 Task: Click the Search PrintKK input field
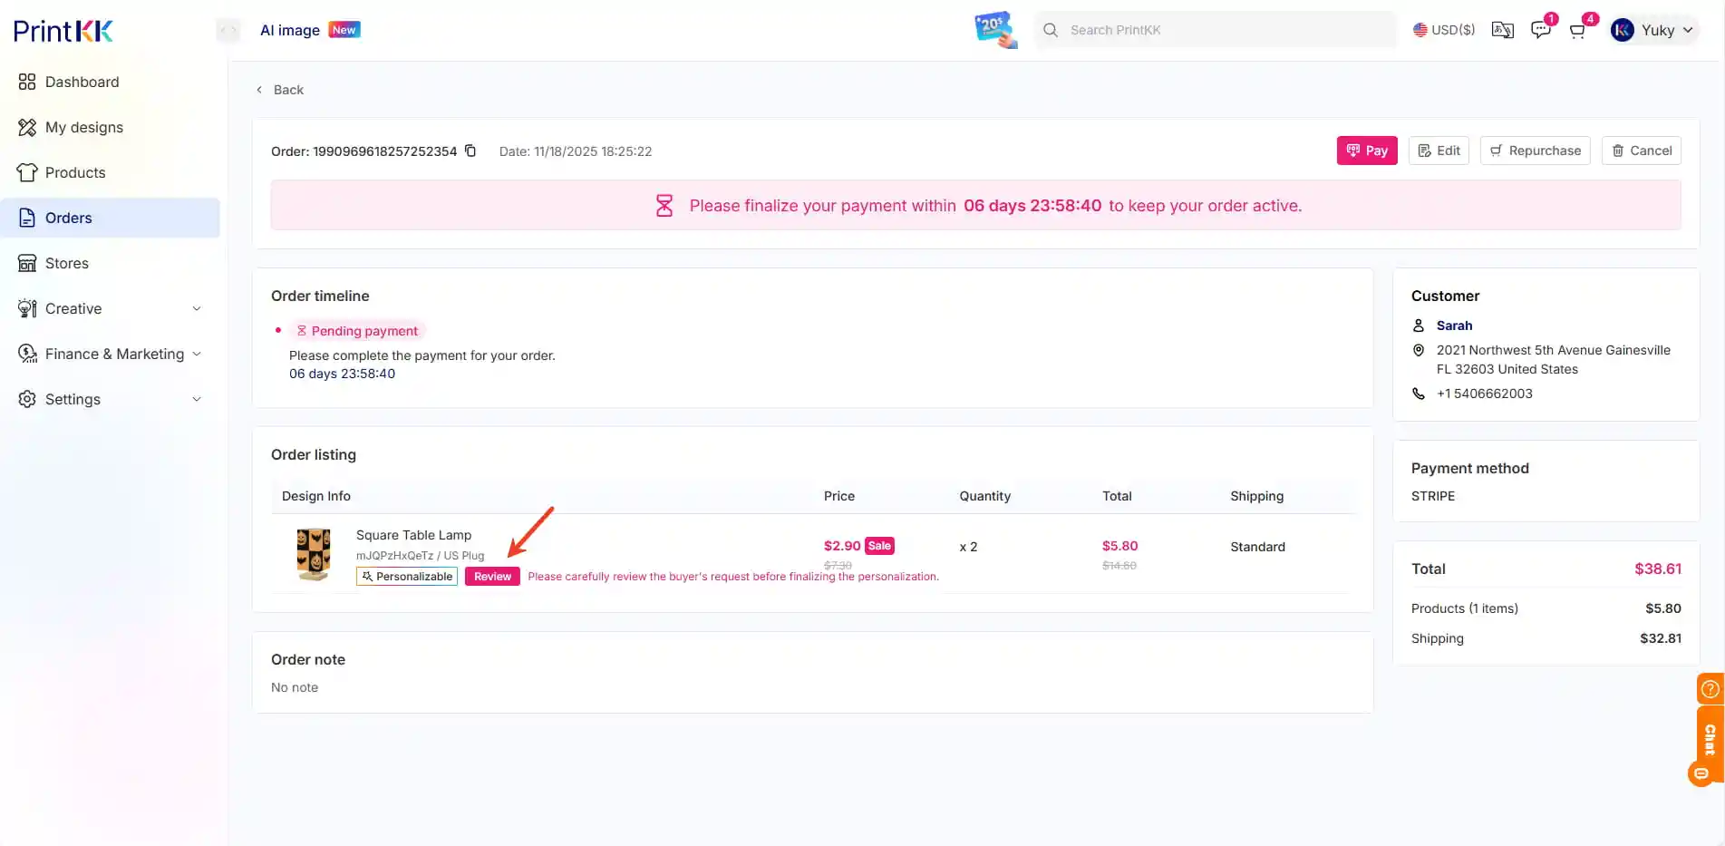pos(1215,29)
